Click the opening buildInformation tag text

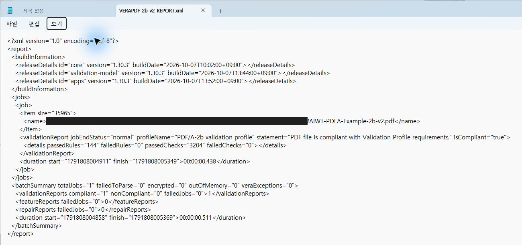pyautogui.click(x=38, y=57)
